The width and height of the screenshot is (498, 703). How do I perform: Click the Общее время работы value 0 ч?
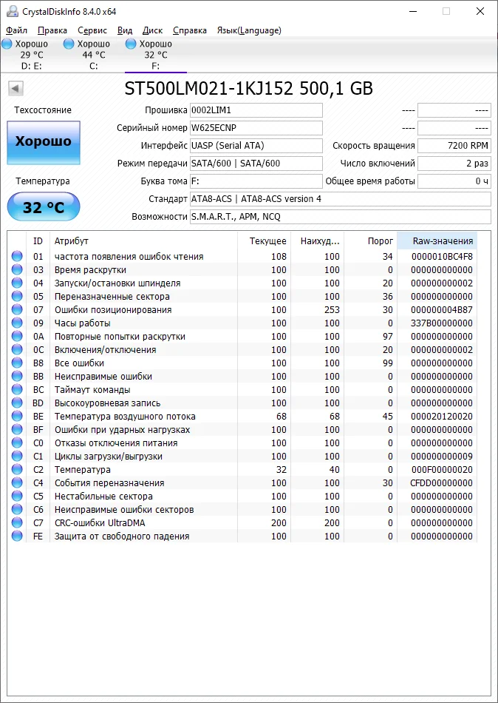coord(454,181)
